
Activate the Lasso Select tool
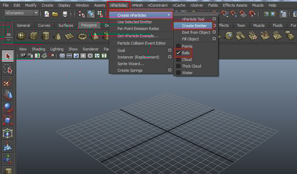(8, 69)
